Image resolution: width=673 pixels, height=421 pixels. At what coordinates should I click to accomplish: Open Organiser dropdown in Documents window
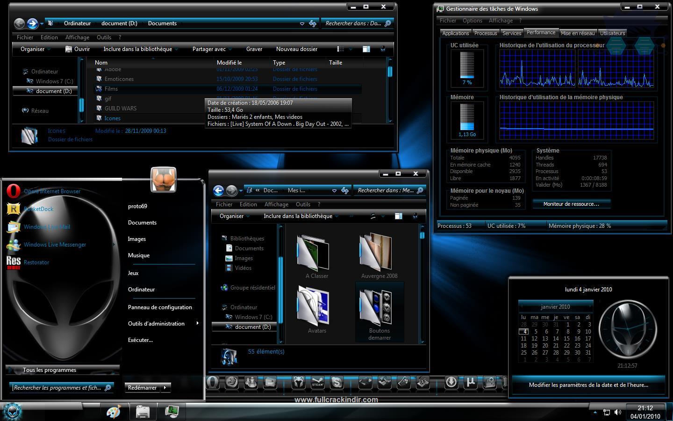point(36,49)
